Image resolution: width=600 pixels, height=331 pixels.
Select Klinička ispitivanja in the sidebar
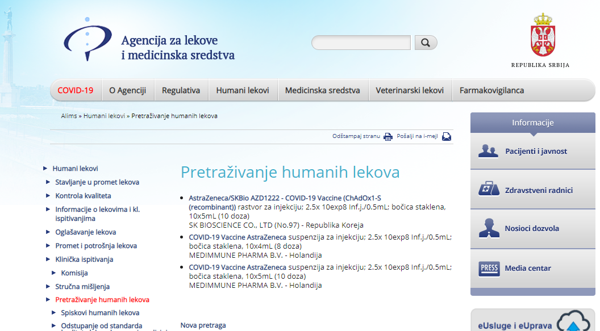(84, 259)
